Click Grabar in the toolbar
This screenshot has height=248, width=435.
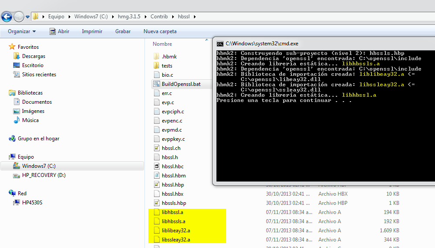coord(123,31)
